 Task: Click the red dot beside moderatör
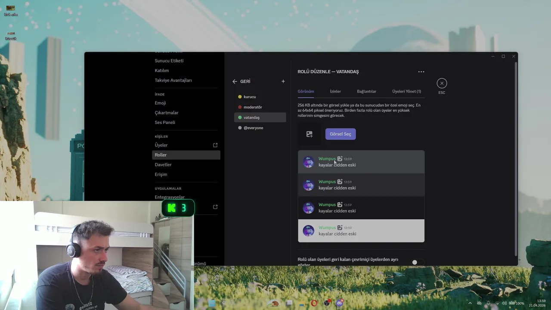[x=240, y=107]
